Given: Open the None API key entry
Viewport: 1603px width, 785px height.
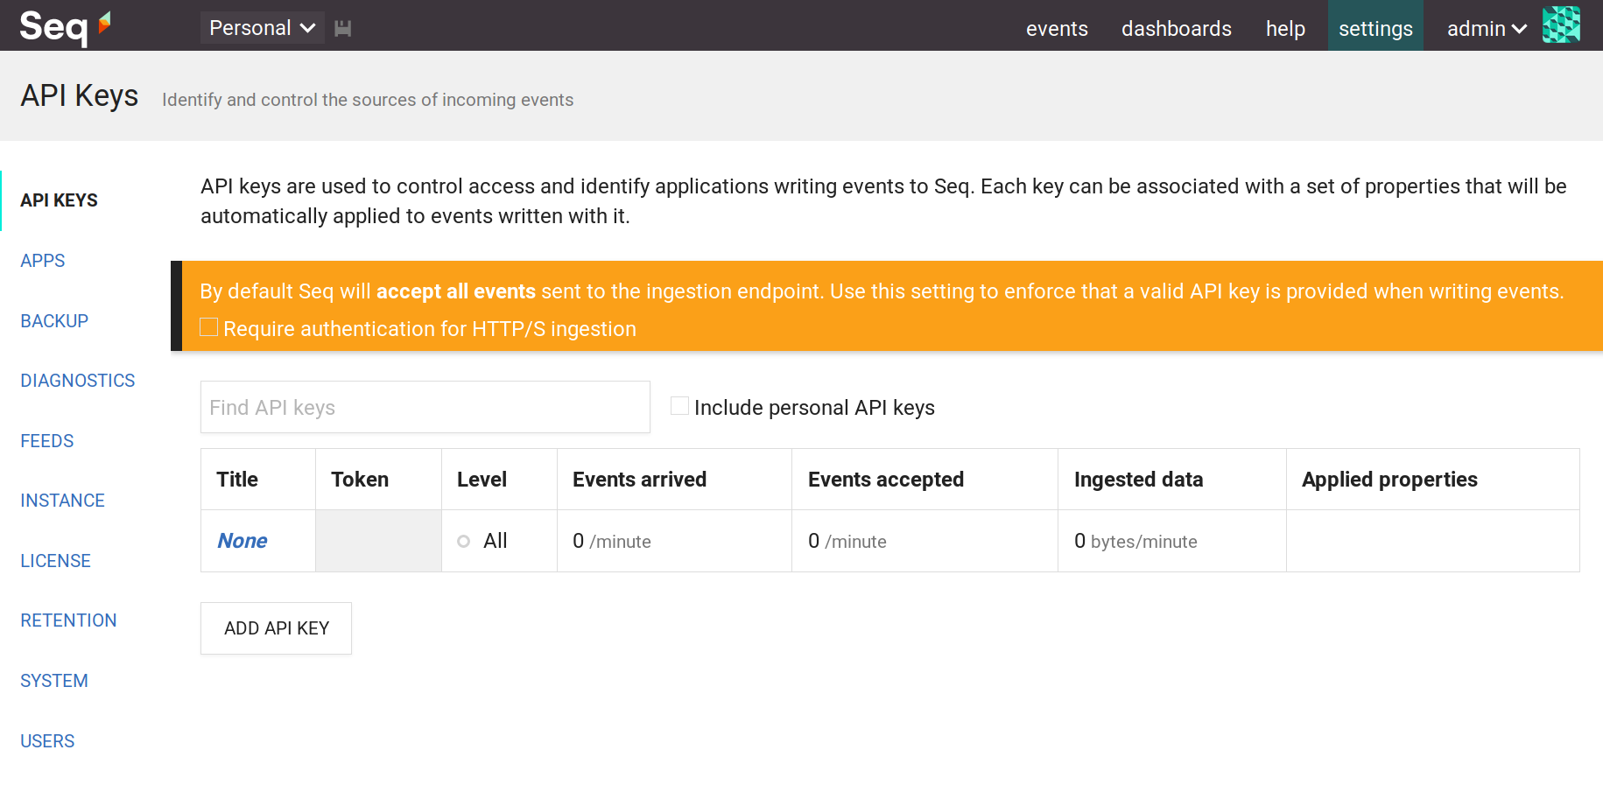Looking at the screenshot, I should click(x=243, y=541).
